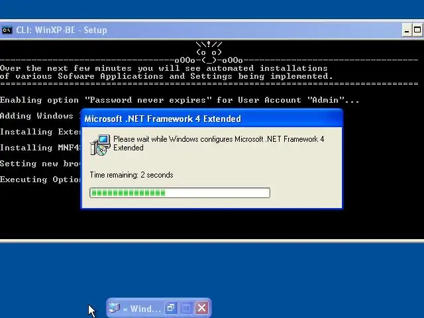The image size is (424, 318).
Task: Click "Over the next few minutes" console line
Action: (x=164, y=68)
